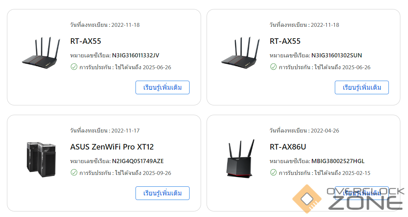Open learn more for RT-AX55 serial N3IG31601302SUN
408x217 pixels.
[x=362, y=88]
